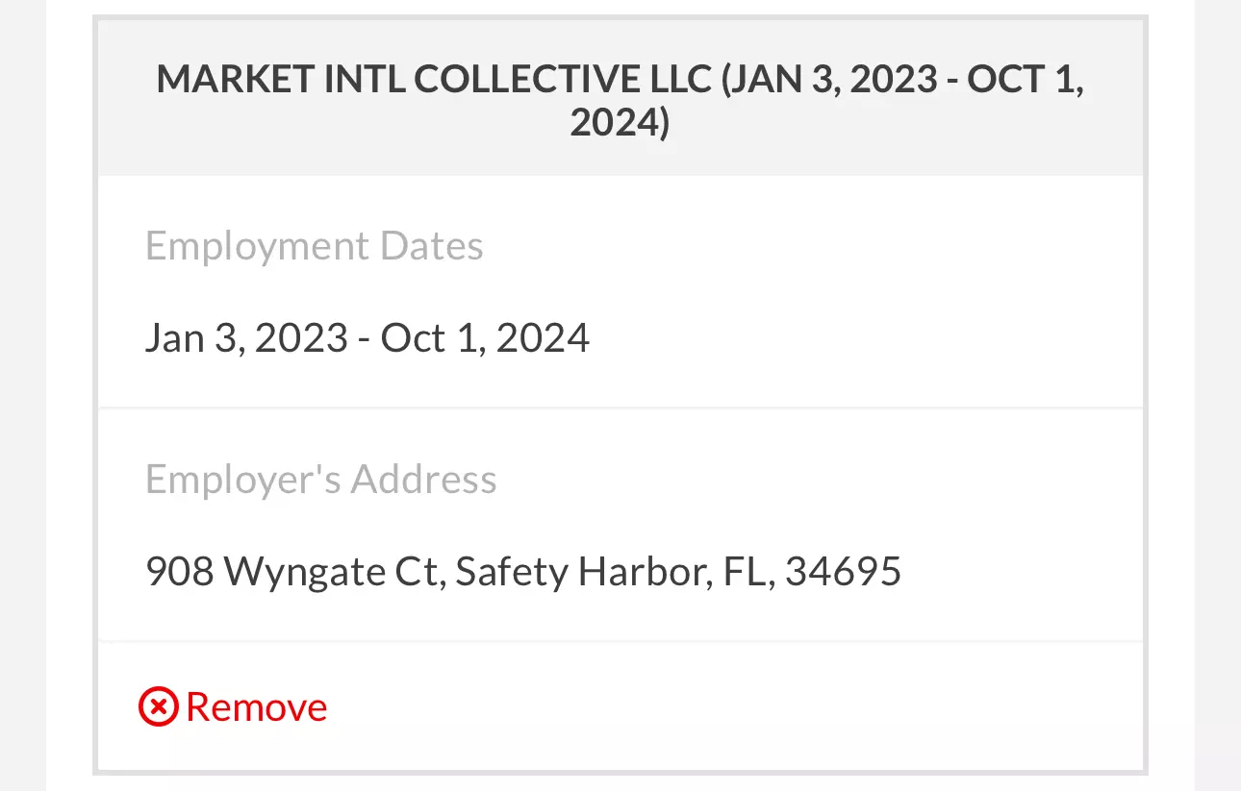Click the red circled X Remove icon
The width and height of the screenshot is (1241, 791).
click(158, 707)
